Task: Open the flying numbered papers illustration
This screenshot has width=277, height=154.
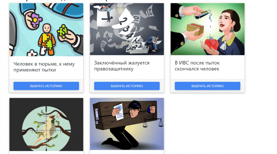Action: 127,29
